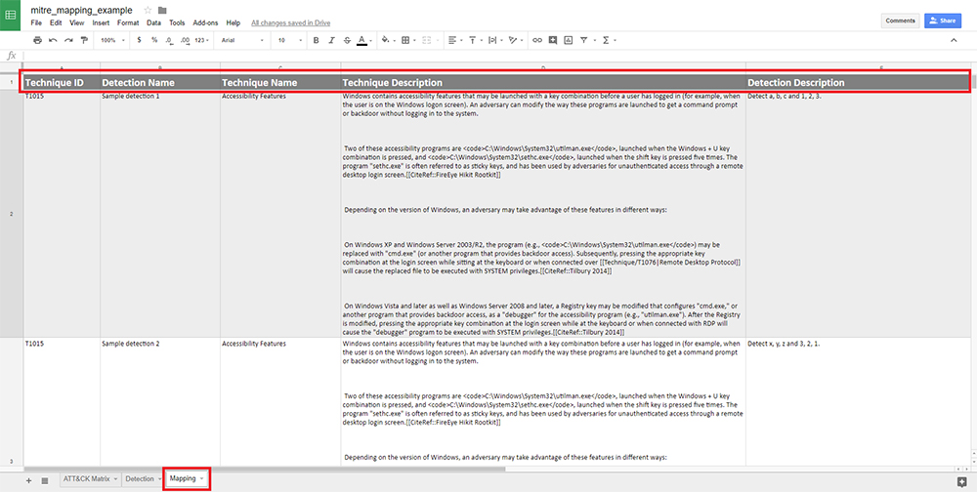Activate the Paint format tool
Screen dimensions: 977x492
point(84,40)
